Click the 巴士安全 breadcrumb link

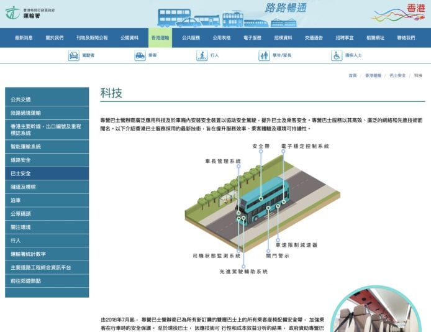click(397, 75)
